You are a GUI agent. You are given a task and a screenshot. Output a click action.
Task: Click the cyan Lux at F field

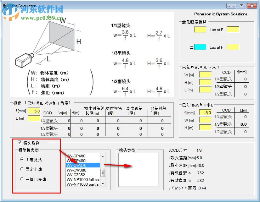click(201, 47)
